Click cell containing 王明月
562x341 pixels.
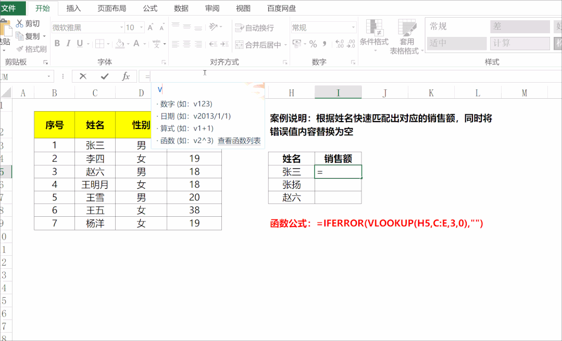pos(95,185)
